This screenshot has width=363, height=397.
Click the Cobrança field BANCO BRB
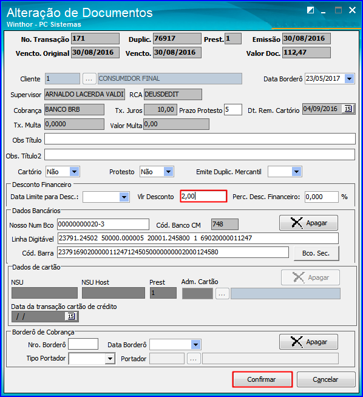tap(74, 109)
